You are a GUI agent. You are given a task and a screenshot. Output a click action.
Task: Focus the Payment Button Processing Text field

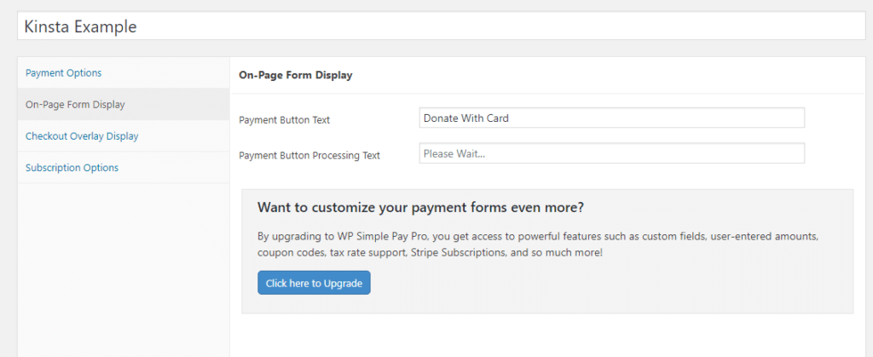click(x=611, y=153)
